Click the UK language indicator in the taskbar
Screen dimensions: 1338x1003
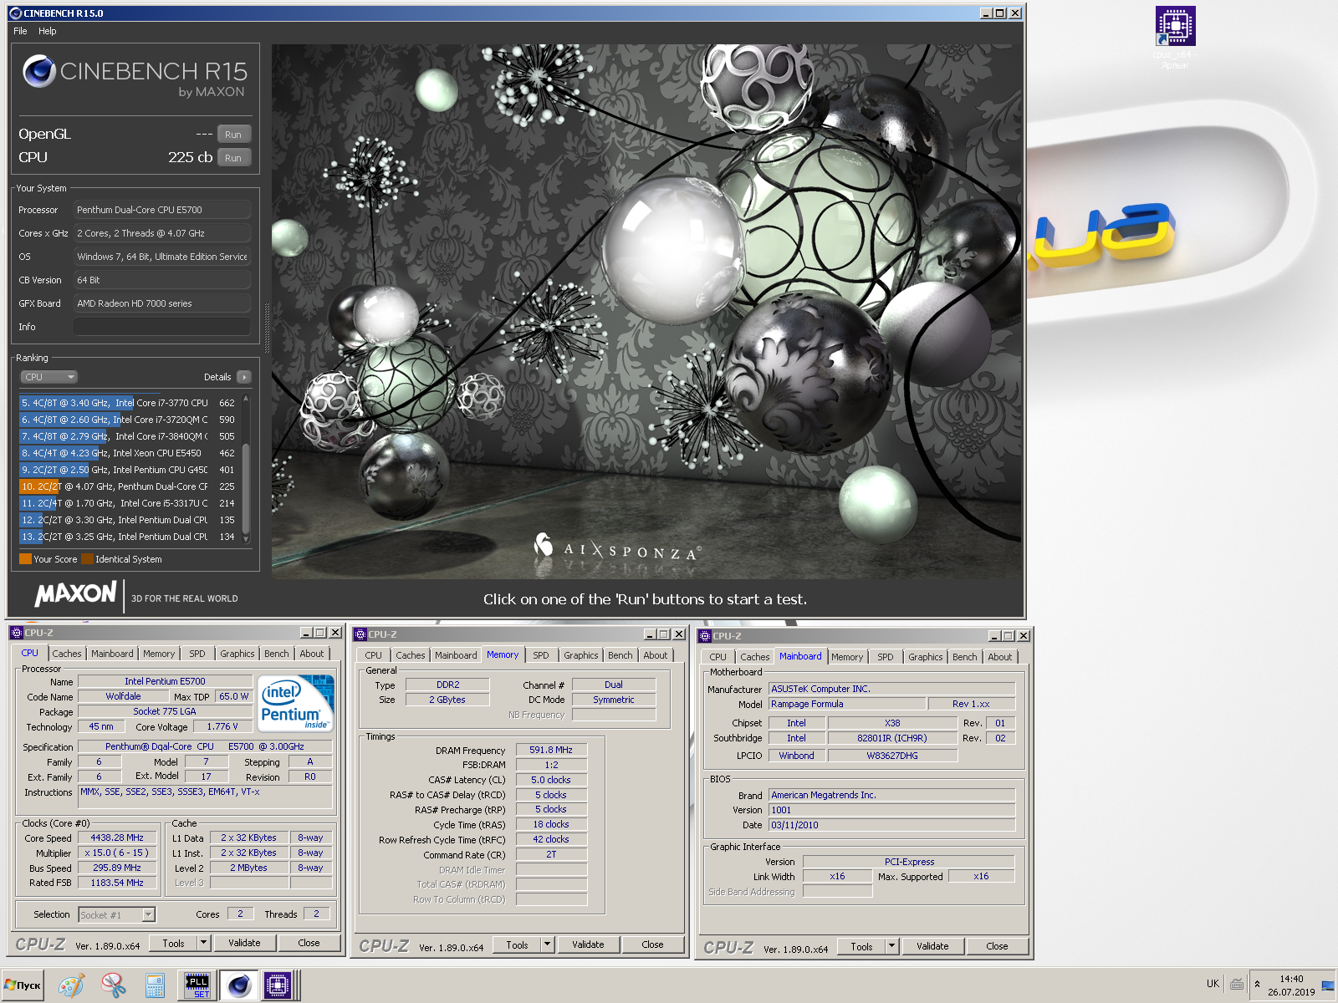(1213, 984)
